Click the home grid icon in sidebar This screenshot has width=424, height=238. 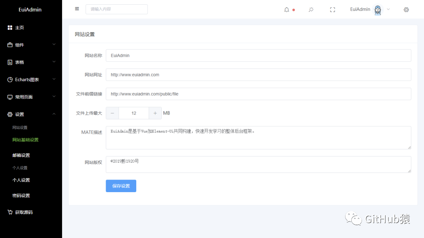tap(10, 27)
